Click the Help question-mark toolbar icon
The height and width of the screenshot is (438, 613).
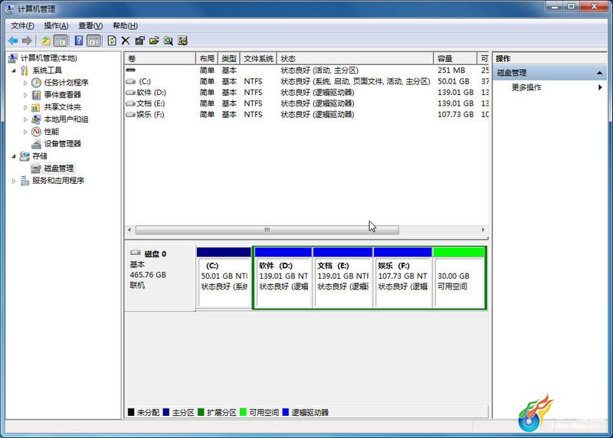(x=79, y=41)
